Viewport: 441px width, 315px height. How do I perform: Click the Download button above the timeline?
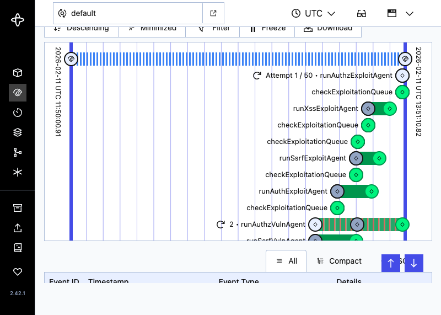point(327,29)
